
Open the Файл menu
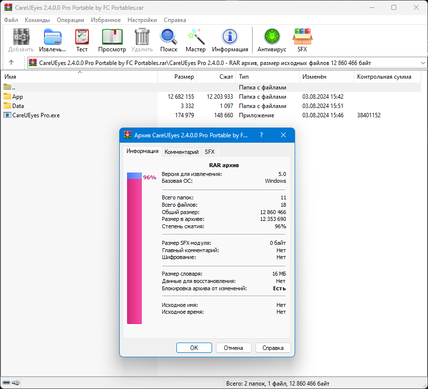tap(11, 20)
